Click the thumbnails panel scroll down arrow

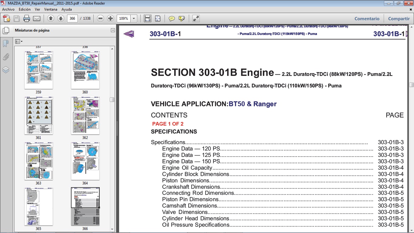(112, 229)
